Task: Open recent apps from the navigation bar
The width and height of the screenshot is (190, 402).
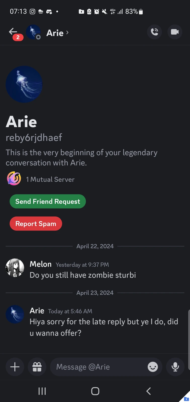Action: 42,391
